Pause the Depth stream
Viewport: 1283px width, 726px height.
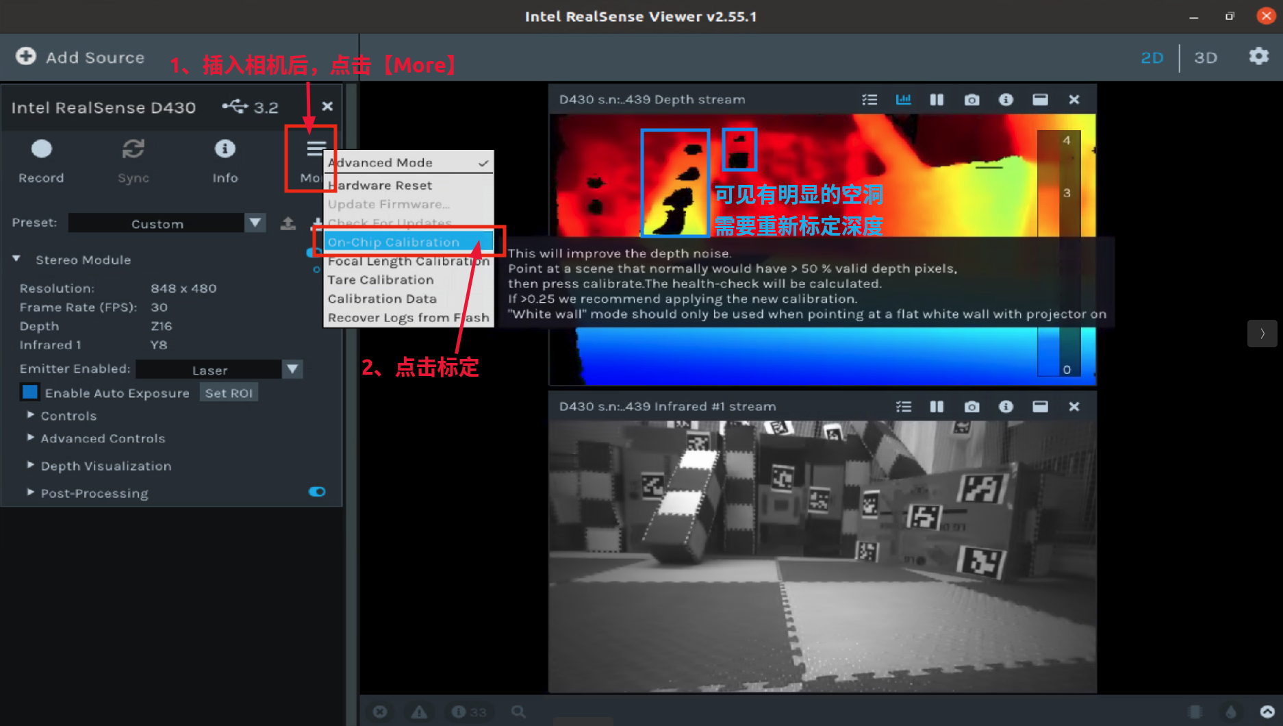tap(937, 99)
